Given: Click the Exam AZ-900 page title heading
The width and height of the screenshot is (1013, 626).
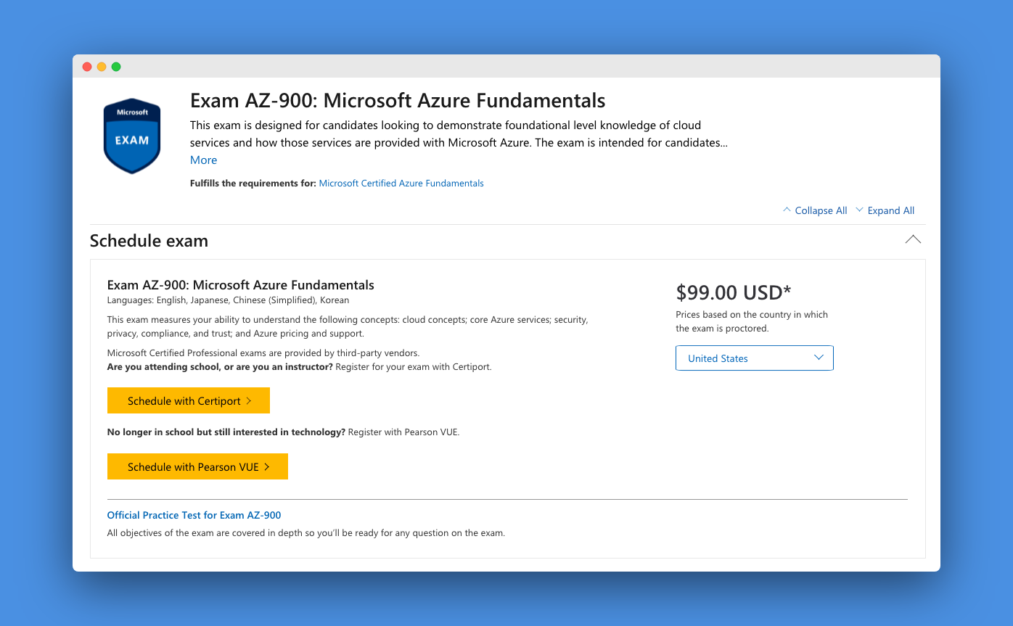Looking at the screenshot, I should 398,100.
